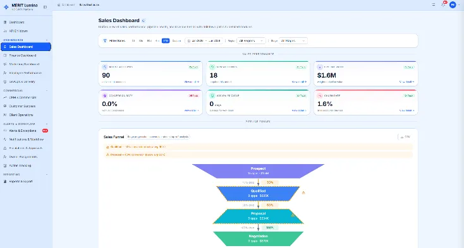464x248 pixels.
Task: Click the Notifications & Workflow sidebar icon
Action: [4, 139]
